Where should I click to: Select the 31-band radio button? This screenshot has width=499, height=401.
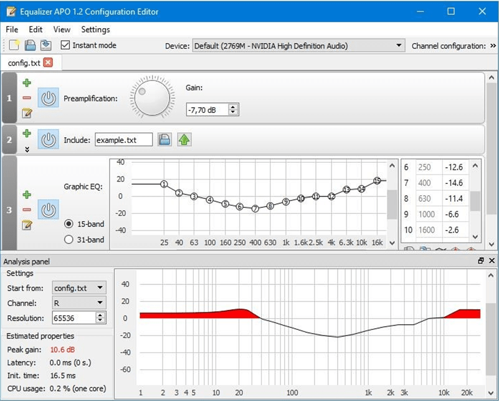69,239
